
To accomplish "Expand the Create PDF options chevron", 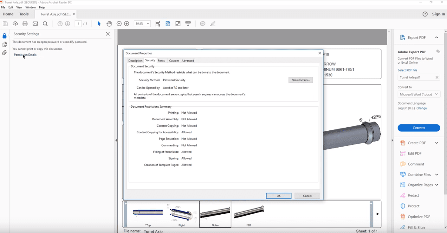I will [437, 143].
